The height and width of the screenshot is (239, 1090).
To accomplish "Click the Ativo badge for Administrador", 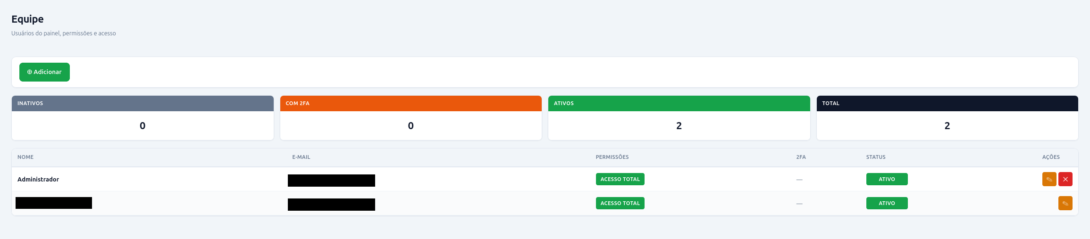I will [x=887, y=179].
